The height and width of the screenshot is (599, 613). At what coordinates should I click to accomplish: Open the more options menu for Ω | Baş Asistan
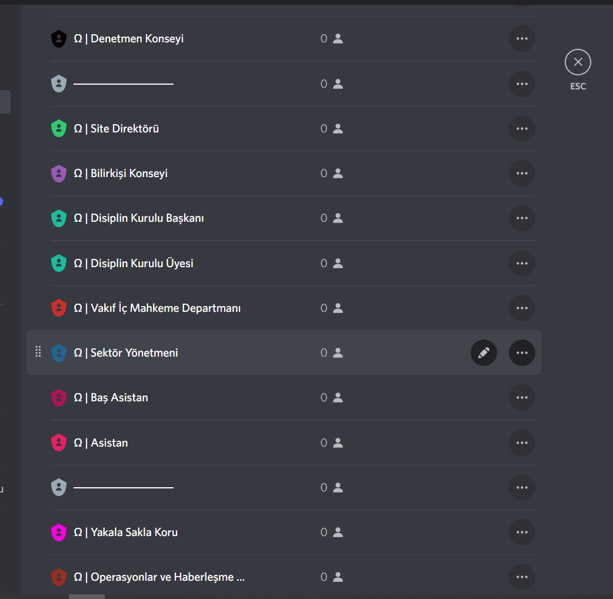pos(522,398)
